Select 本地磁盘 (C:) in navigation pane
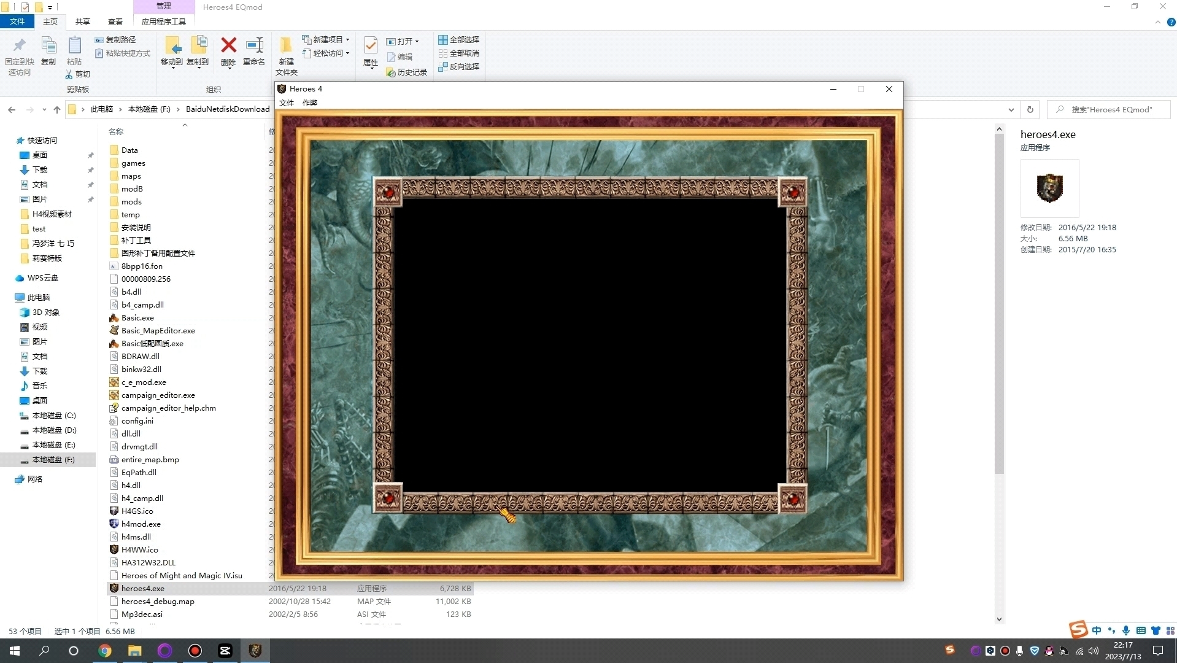This screenshot has height=663, width=1177. pos(53,416)
